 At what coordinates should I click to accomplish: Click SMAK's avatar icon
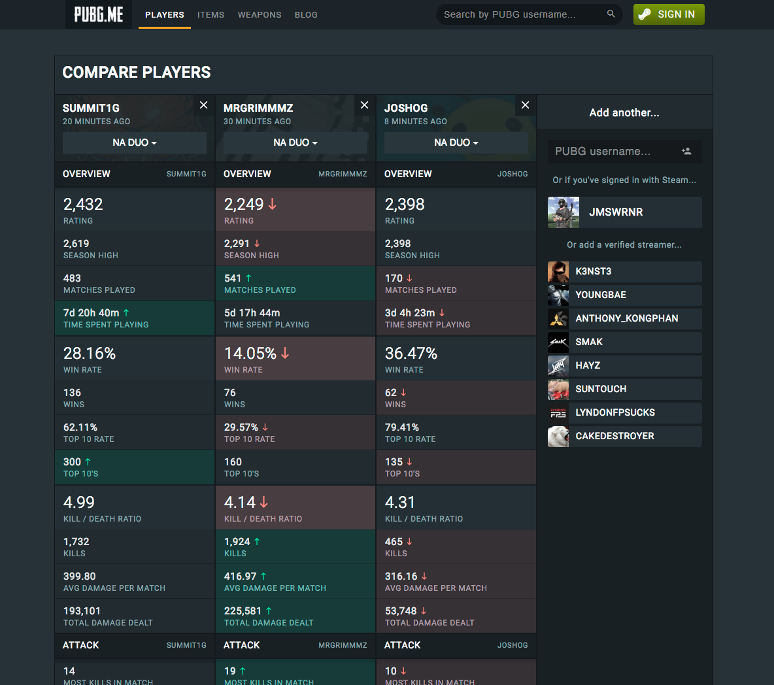558,342
